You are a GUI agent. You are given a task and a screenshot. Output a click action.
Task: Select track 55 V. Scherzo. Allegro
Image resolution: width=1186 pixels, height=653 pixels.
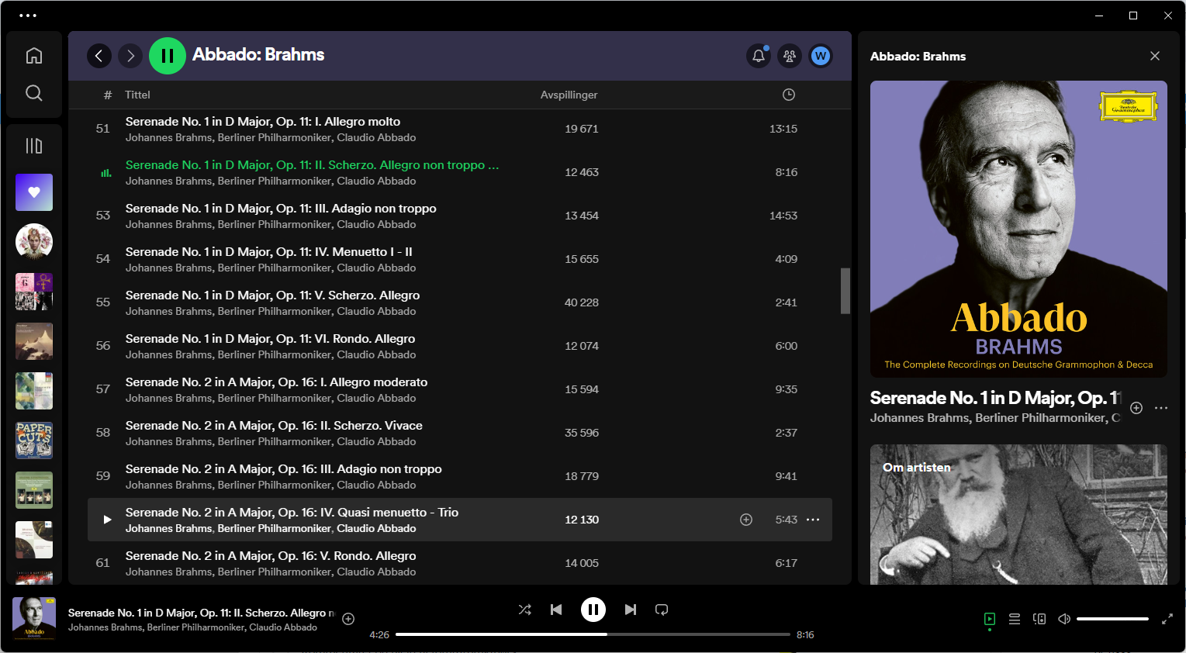pos(460,302)
